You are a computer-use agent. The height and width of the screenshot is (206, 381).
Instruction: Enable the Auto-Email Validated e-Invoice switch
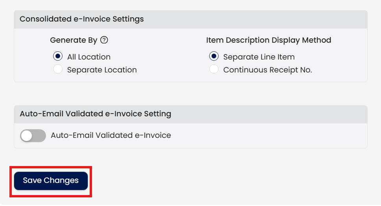tap(33, 136)
